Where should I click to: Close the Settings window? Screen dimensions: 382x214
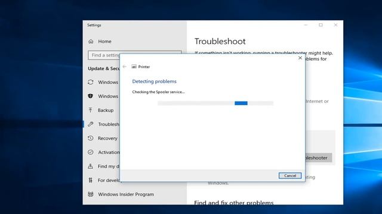tap(335, 25)
